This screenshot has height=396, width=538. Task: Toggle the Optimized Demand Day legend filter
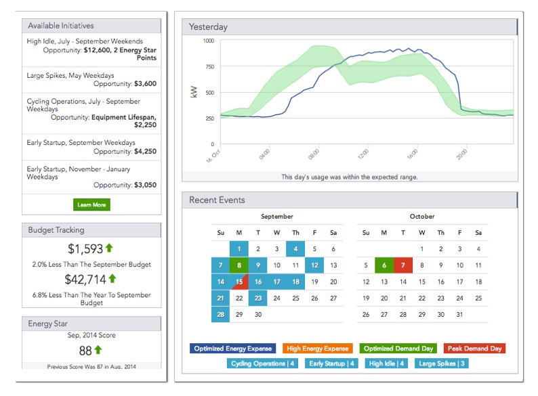398,349
